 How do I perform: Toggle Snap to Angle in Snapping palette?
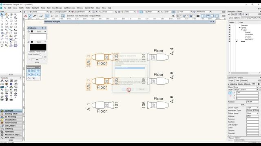coord(38,71)
